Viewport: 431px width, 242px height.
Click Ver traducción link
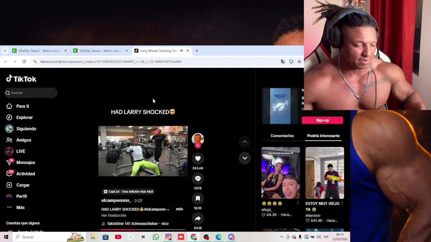click(114, 215)
